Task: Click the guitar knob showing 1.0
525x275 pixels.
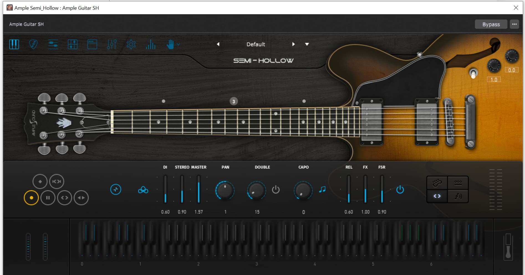Action: pos(494,66)
